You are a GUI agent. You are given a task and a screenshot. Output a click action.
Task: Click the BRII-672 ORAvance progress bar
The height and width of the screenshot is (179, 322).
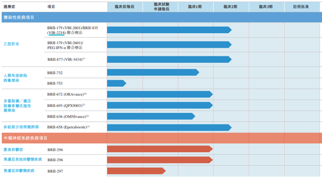160,94
